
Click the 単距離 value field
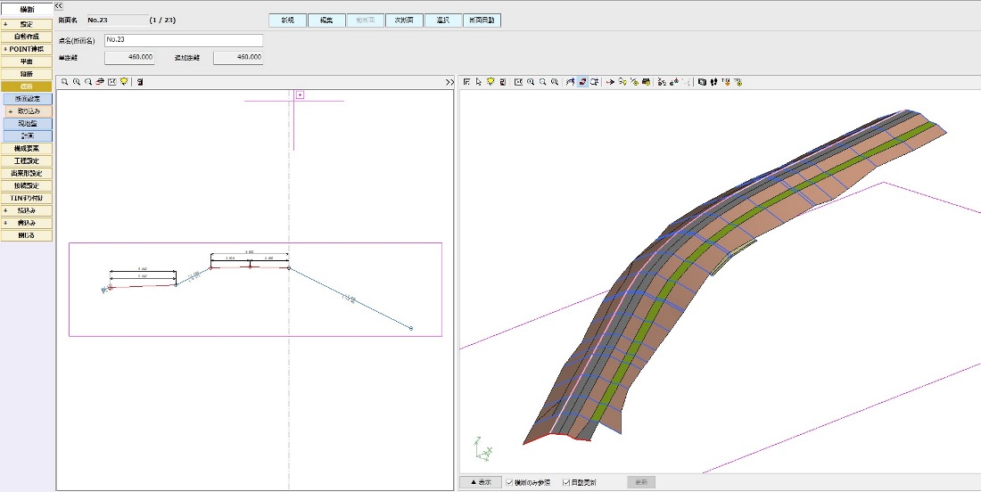[129, 58]
